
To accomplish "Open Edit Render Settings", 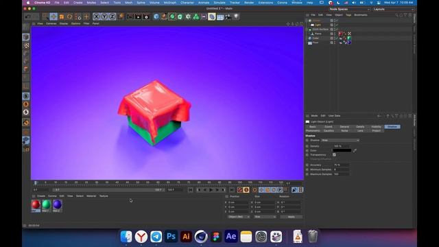I will coord(146,16).
